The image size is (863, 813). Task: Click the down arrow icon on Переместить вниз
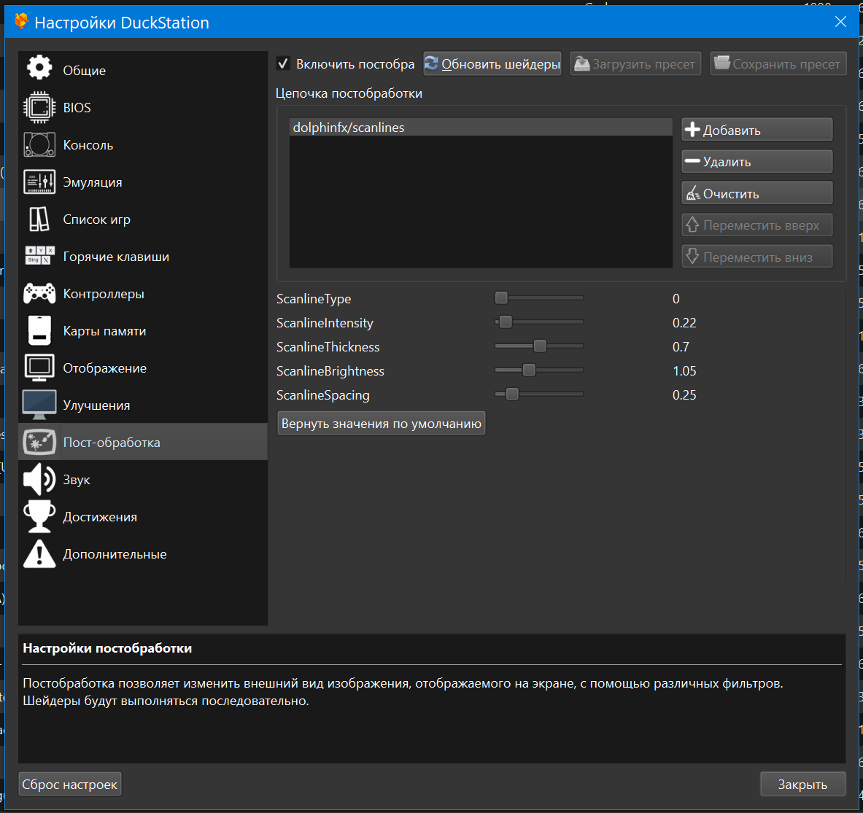point(692,257)
